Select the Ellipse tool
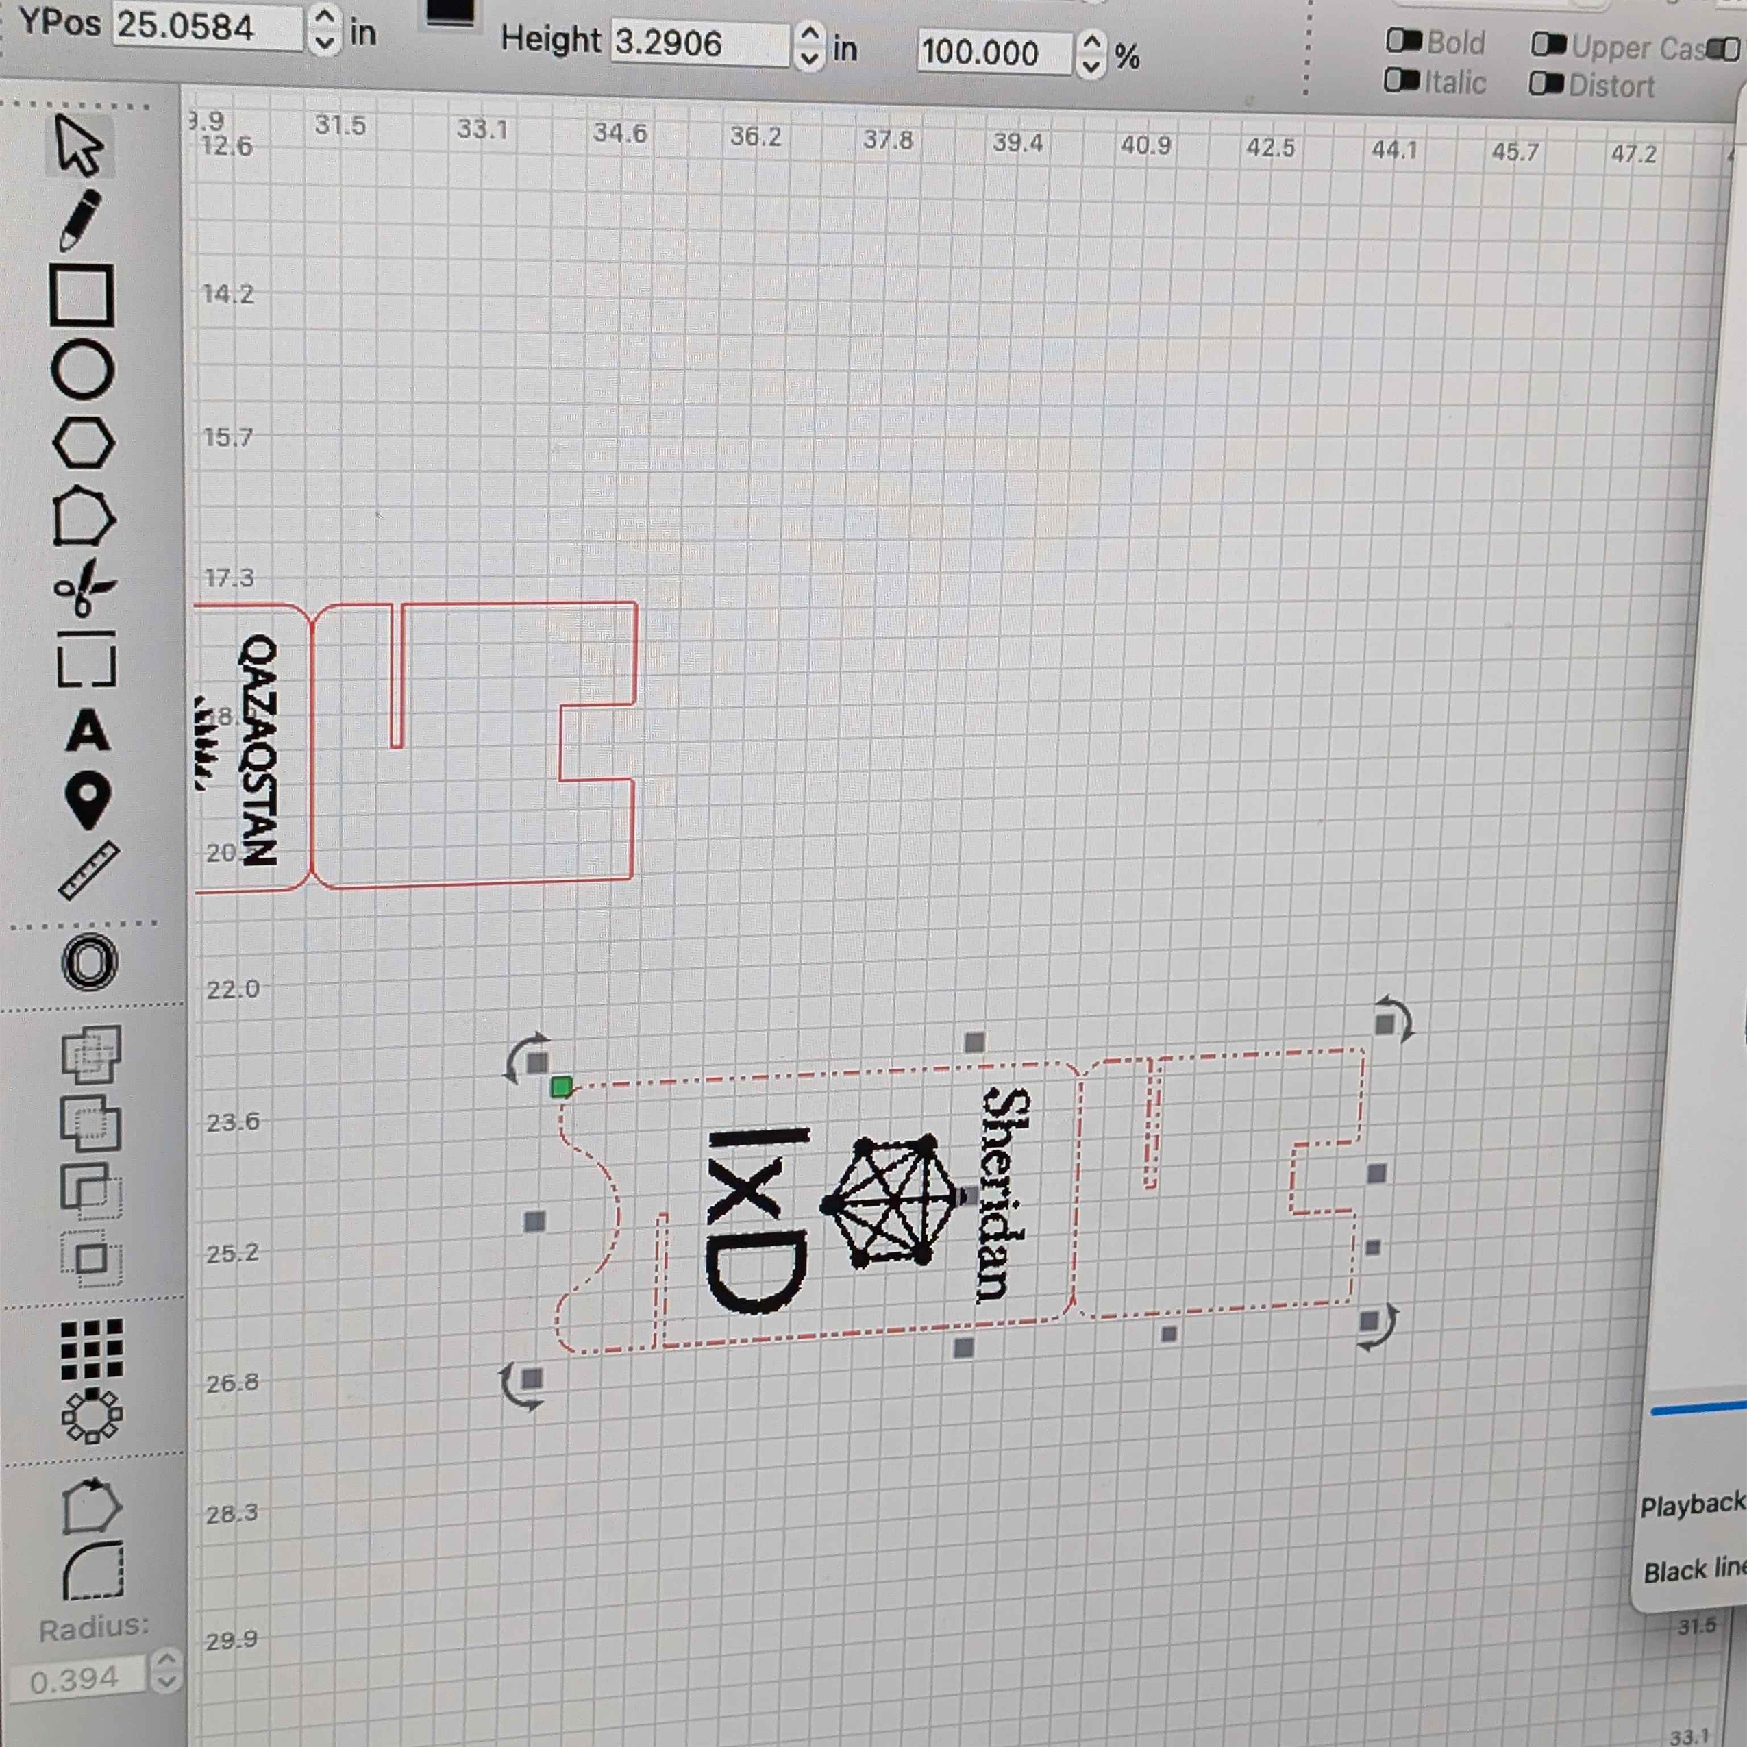Screen dimensions: 1747x1747 82,371
